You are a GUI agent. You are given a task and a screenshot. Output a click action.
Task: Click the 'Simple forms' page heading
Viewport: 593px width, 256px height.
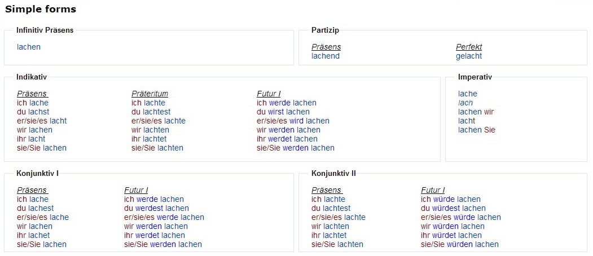pos(41,10)
